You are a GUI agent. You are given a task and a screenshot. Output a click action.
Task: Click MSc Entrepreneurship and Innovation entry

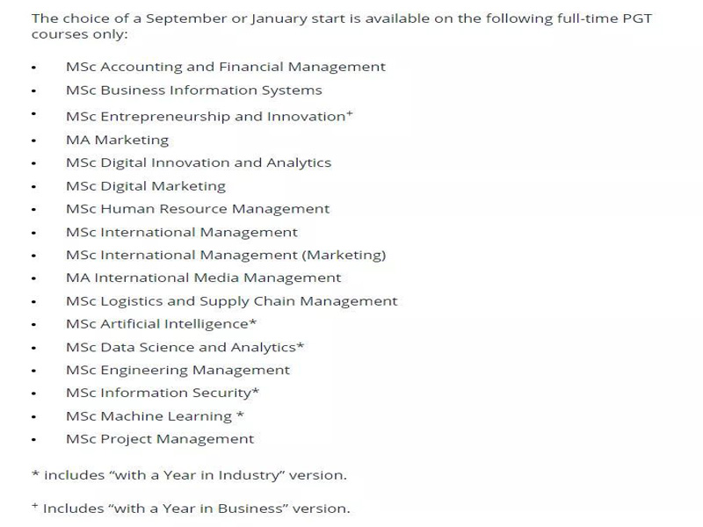[x=209, y=116]
